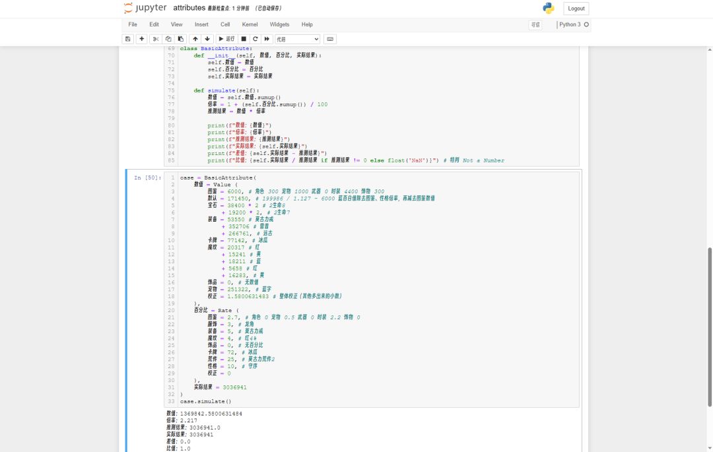The image size is (713, 452).
Task: Click the In [50] cell prompt
Action: pyautogui.click(x=147, y=178)
